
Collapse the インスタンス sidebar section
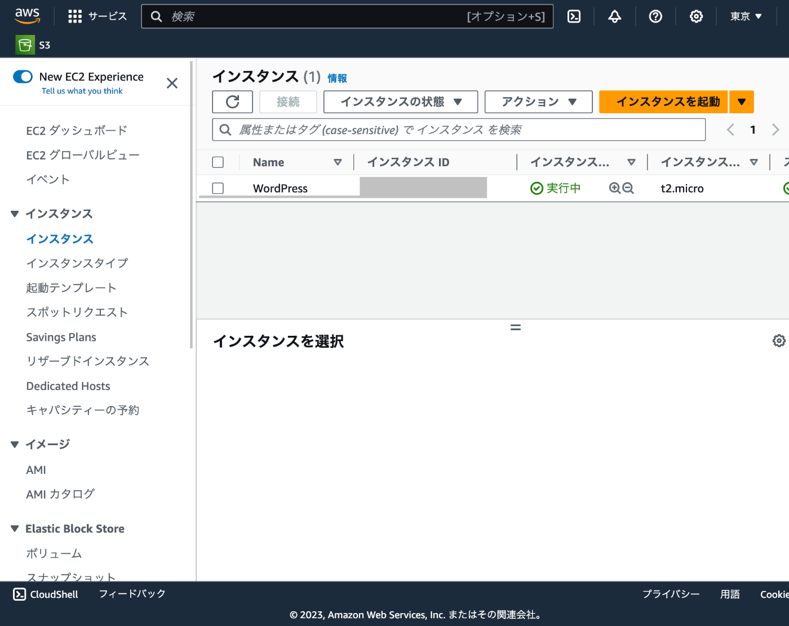click(15, 214)
